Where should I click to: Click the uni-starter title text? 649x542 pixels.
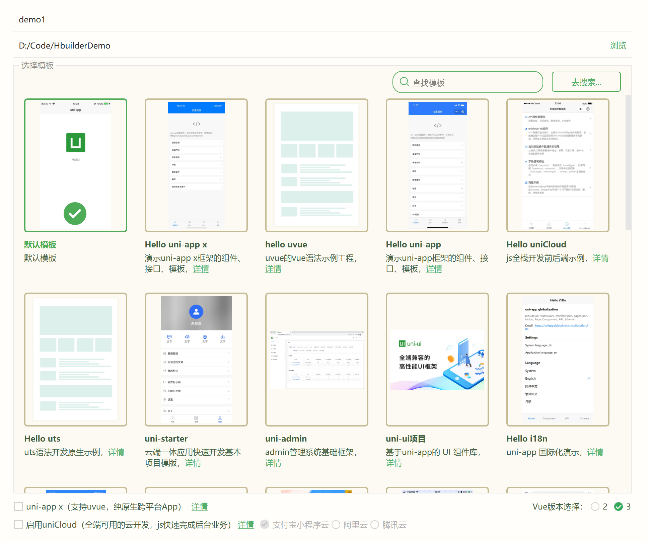(x=166, y=439)
